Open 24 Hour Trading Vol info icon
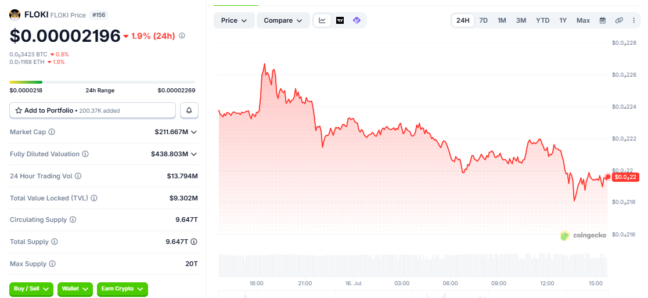648x298 pixels. pos(78,175)
